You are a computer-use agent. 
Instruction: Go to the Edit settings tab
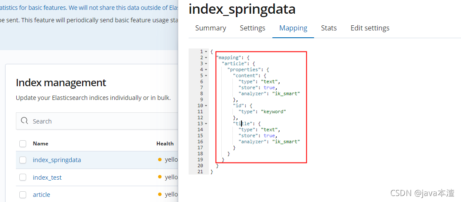(x=370, y=28)
